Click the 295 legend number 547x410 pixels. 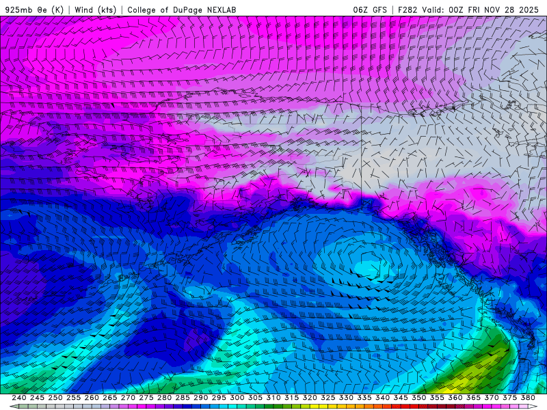(219, 398)
